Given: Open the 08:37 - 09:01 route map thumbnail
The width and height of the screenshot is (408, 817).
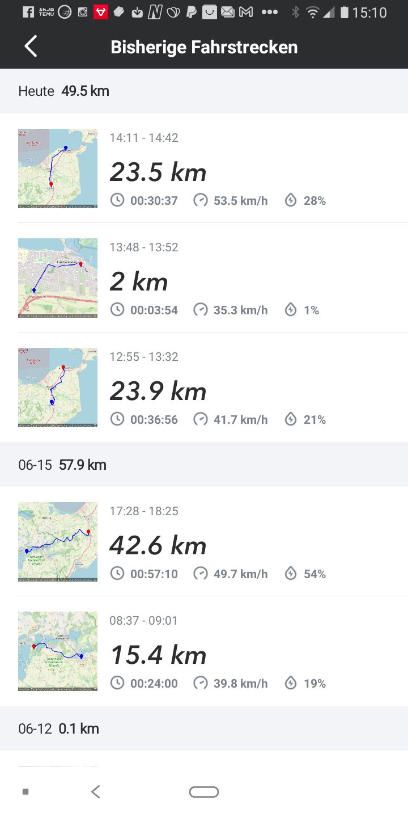Looking at the screenshot, I should [x=58, y=651].
